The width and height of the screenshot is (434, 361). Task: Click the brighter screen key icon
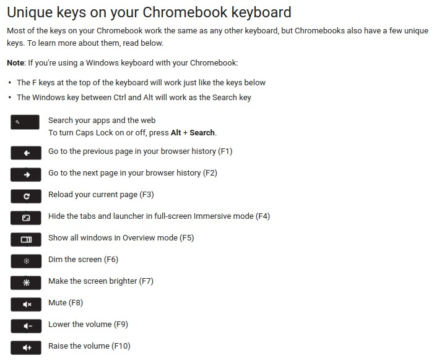(26, 282)
